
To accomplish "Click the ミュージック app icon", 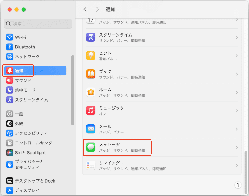I will tap(91, 111).
